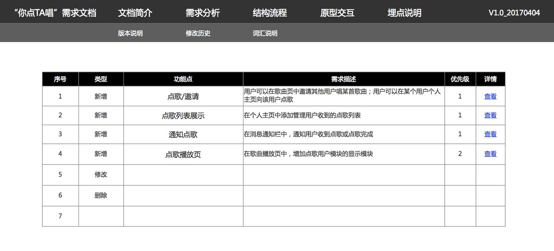Click the "你点TA唱"需求文档 title
Screen dimensions: 554x251
(55, 13)
